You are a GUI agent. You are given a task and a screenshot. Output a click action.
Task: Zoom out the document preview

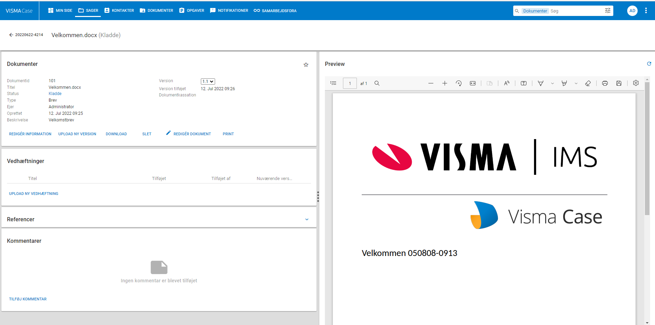[431, 83]
